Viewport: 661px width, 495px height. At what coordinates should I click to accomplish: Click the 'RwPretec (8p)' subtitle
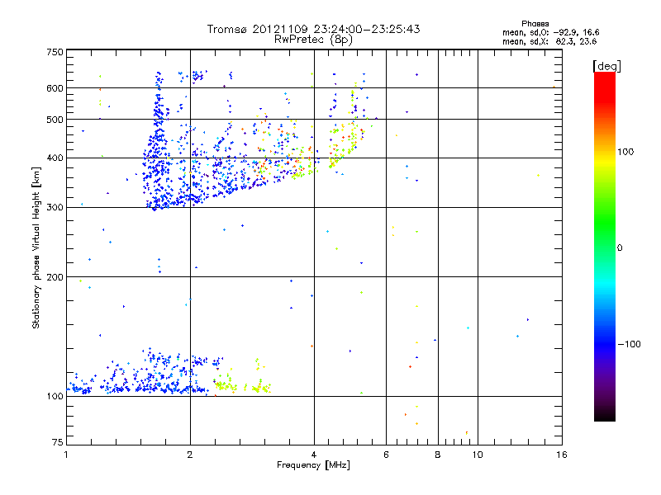click(x=313, y=40)
